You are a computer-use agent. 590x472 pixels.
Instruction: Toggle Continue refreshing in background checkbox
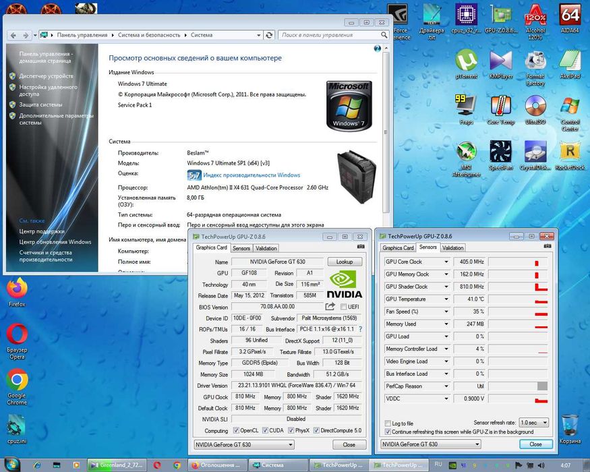(388, 432)
